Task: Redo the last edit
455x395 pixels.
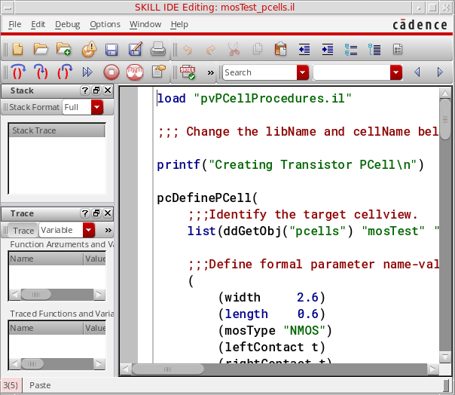Action: [x=211, y=50]
